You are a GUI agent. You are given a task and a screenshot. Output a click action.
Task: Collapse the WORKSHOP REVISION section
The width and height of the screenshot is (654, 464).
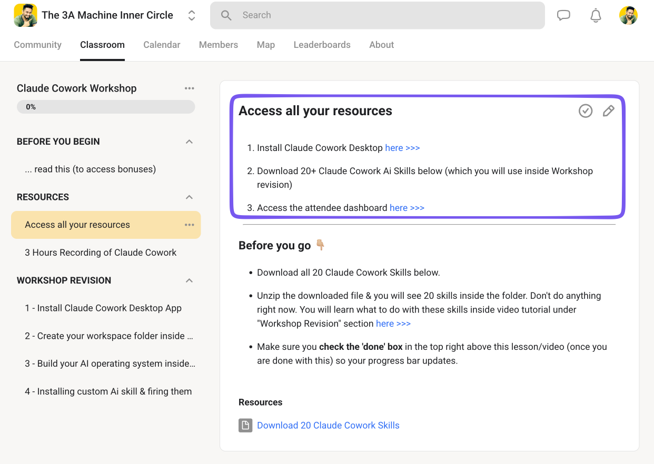pos(189,280)
